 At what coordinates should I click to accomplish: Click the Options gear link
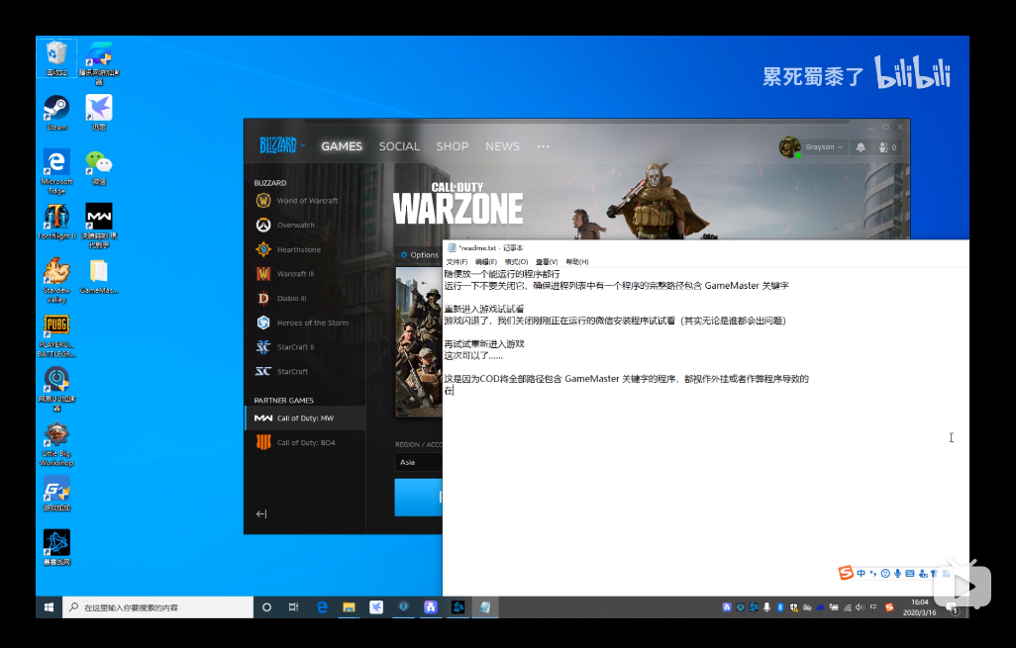[x=419, y=255]
